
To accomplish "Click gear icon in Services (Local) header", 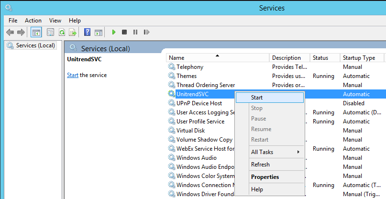I will tap(73, 48).
